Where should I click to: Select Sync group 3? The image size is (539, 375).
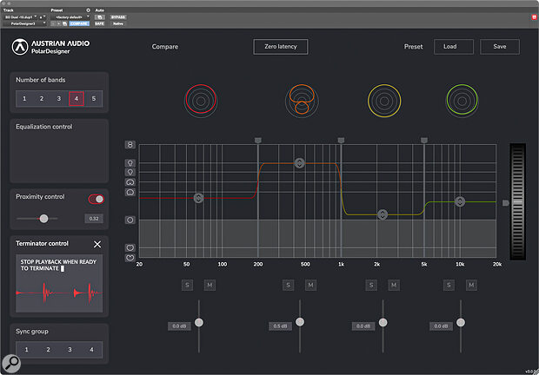pos(70,350)
